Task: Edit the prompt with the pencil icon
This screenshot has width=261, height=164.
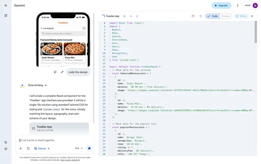Action: [x=62, y=72]
